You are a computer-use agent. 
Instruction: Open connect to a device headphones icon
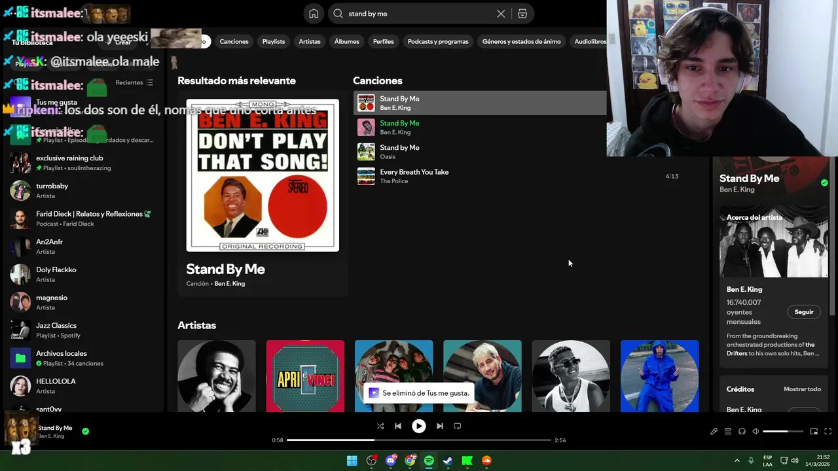point(742,432)
